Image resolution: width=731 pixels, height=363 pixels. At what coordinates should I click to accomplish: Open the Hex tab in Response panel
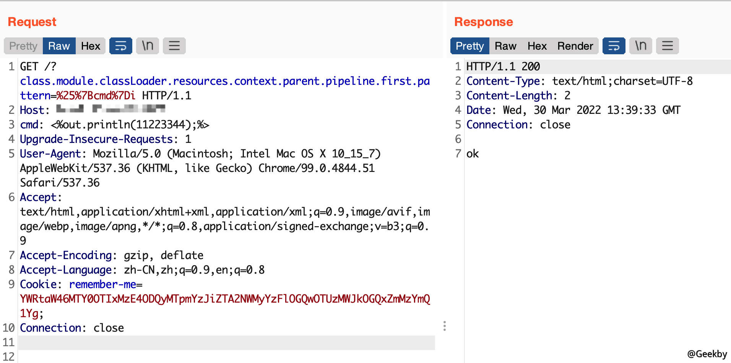point(537,46)
